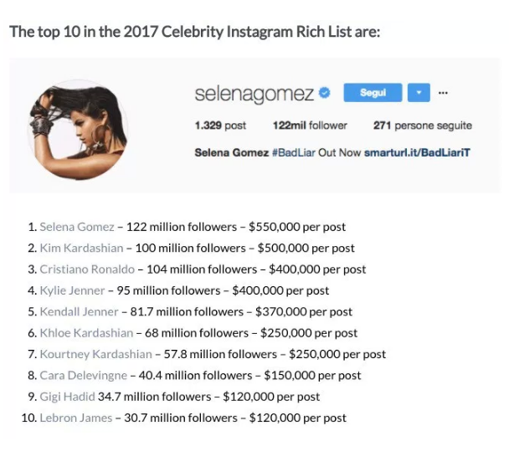This screenshot has width=509, height=472.
Task: Open the Cara Delevingne link
Action: [x=83, y=375]
